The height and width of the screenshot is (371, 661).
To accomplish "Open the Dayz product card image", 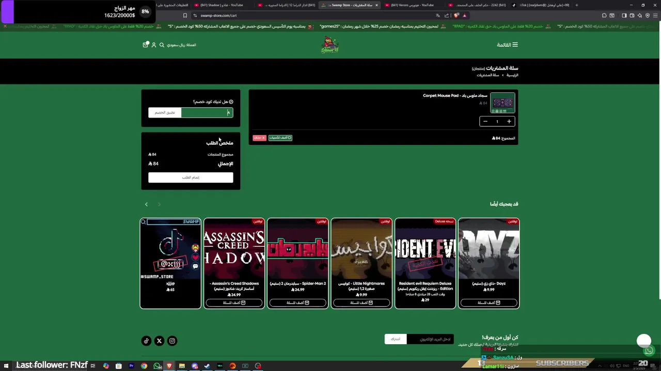I will tap(489, 248).
